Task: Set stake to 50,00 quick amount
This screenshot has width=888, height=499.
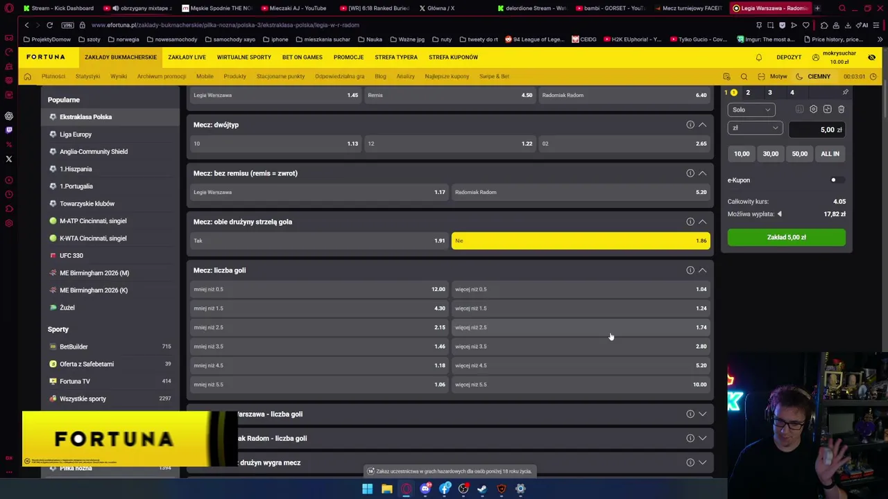Action: pyautogui.click(x=800, y=154)
